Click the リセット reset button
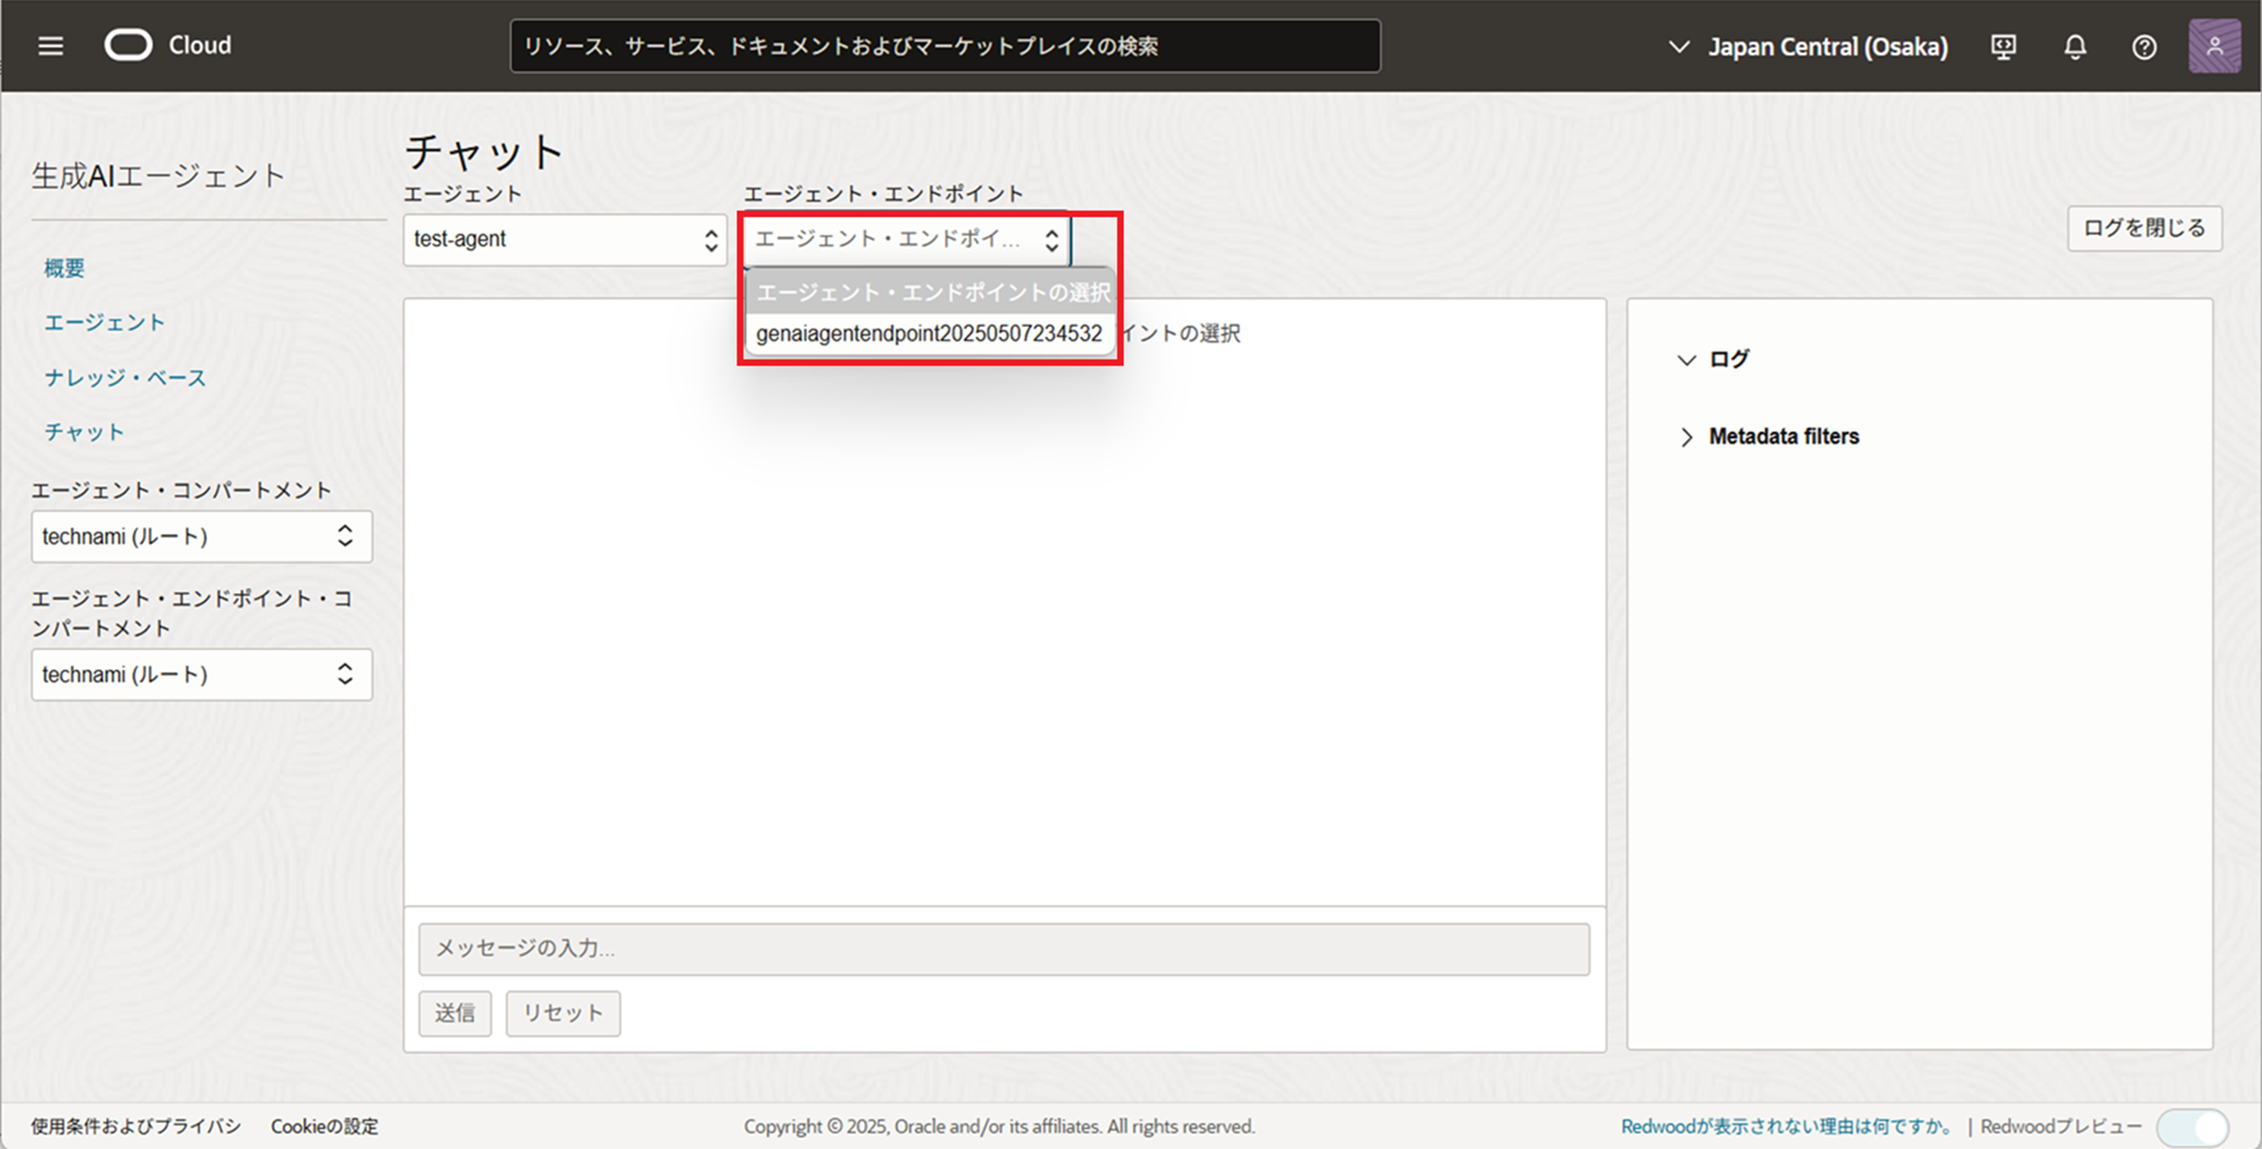 (563, 1013)
